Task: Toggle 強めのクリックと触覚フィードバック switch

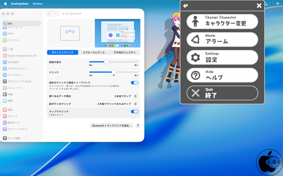Action: pyautogui.click(x=134, y=83)
